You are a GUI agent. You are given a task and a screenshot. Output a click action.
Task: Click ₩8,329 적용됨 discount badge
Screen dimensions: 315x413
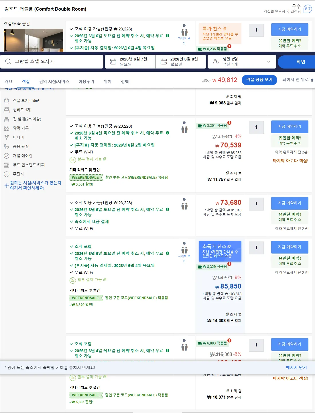[x=213, y=266]
